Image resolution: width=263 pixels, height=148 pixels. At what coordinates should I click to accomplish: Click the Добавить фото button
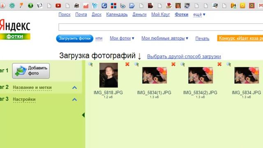(31, 71)
